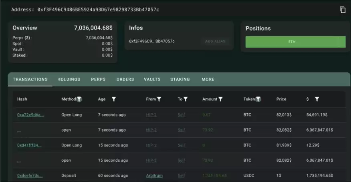The image size is (351, 182).
Task: Select the 1,735,194.65$ deposit value
Action: (320, 176)
